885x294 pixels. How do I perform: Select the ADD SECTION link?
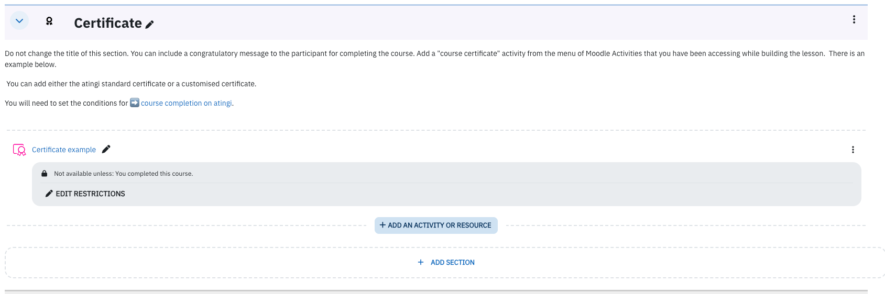(453, 263)
